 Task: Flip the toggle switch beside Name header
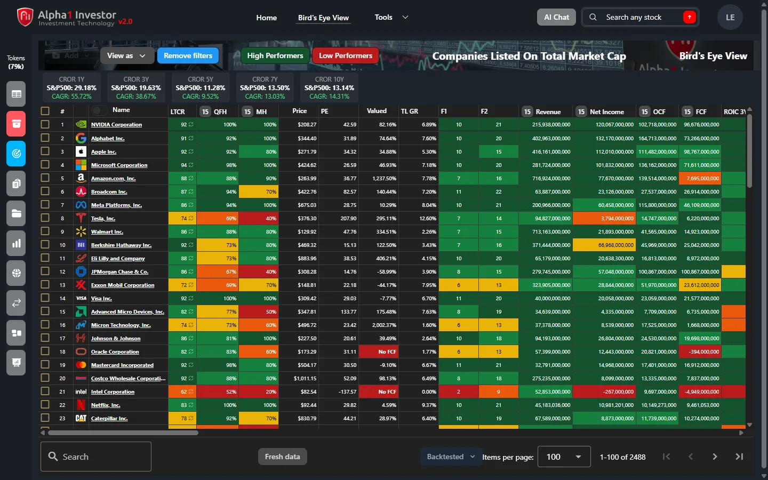click(99, 110)
